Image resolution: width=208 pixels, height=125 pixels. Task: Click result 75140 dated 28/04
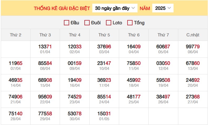tap(16, 114)
